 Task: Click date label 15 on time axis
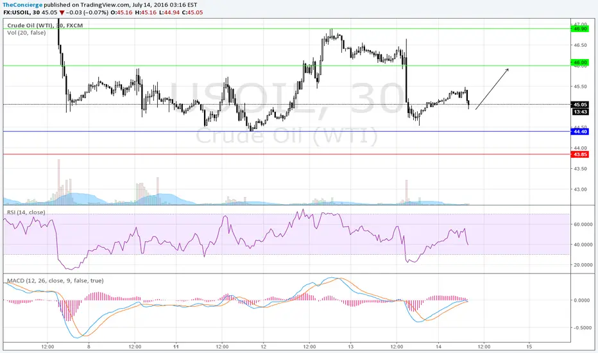(529, 347)
